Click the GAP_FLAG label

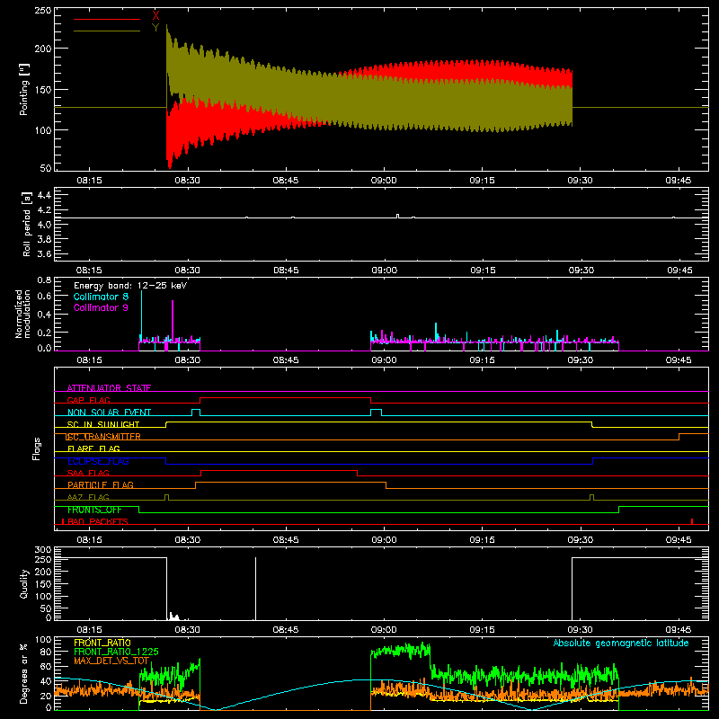88,400
